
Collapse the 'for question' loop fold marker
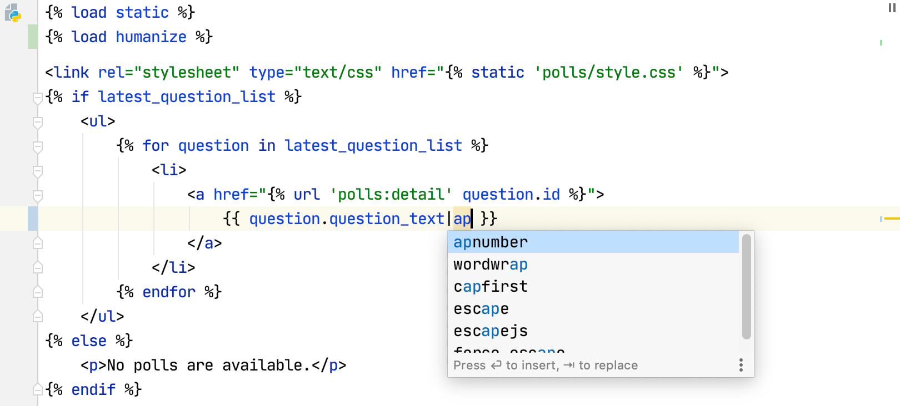point(38,147)
